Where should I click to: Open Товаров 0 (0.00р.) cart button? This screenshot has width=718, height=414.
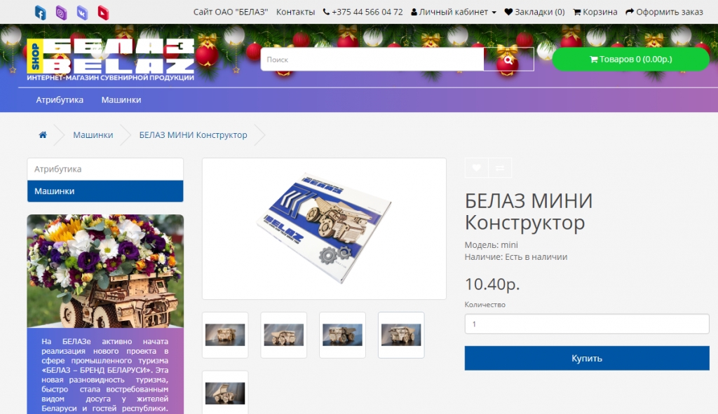pyautogui.click(x=630, y=59)
